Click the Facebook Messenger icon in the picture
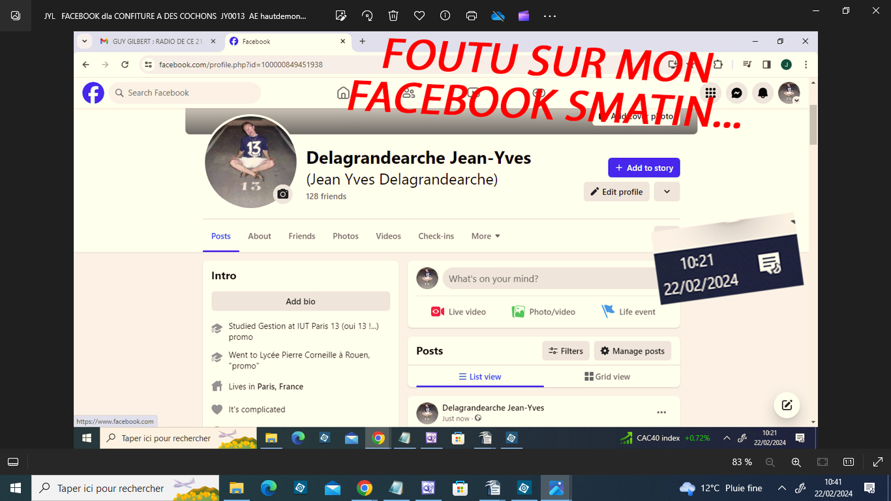Viewport: 891px width, 501px height. click(736, 93)
